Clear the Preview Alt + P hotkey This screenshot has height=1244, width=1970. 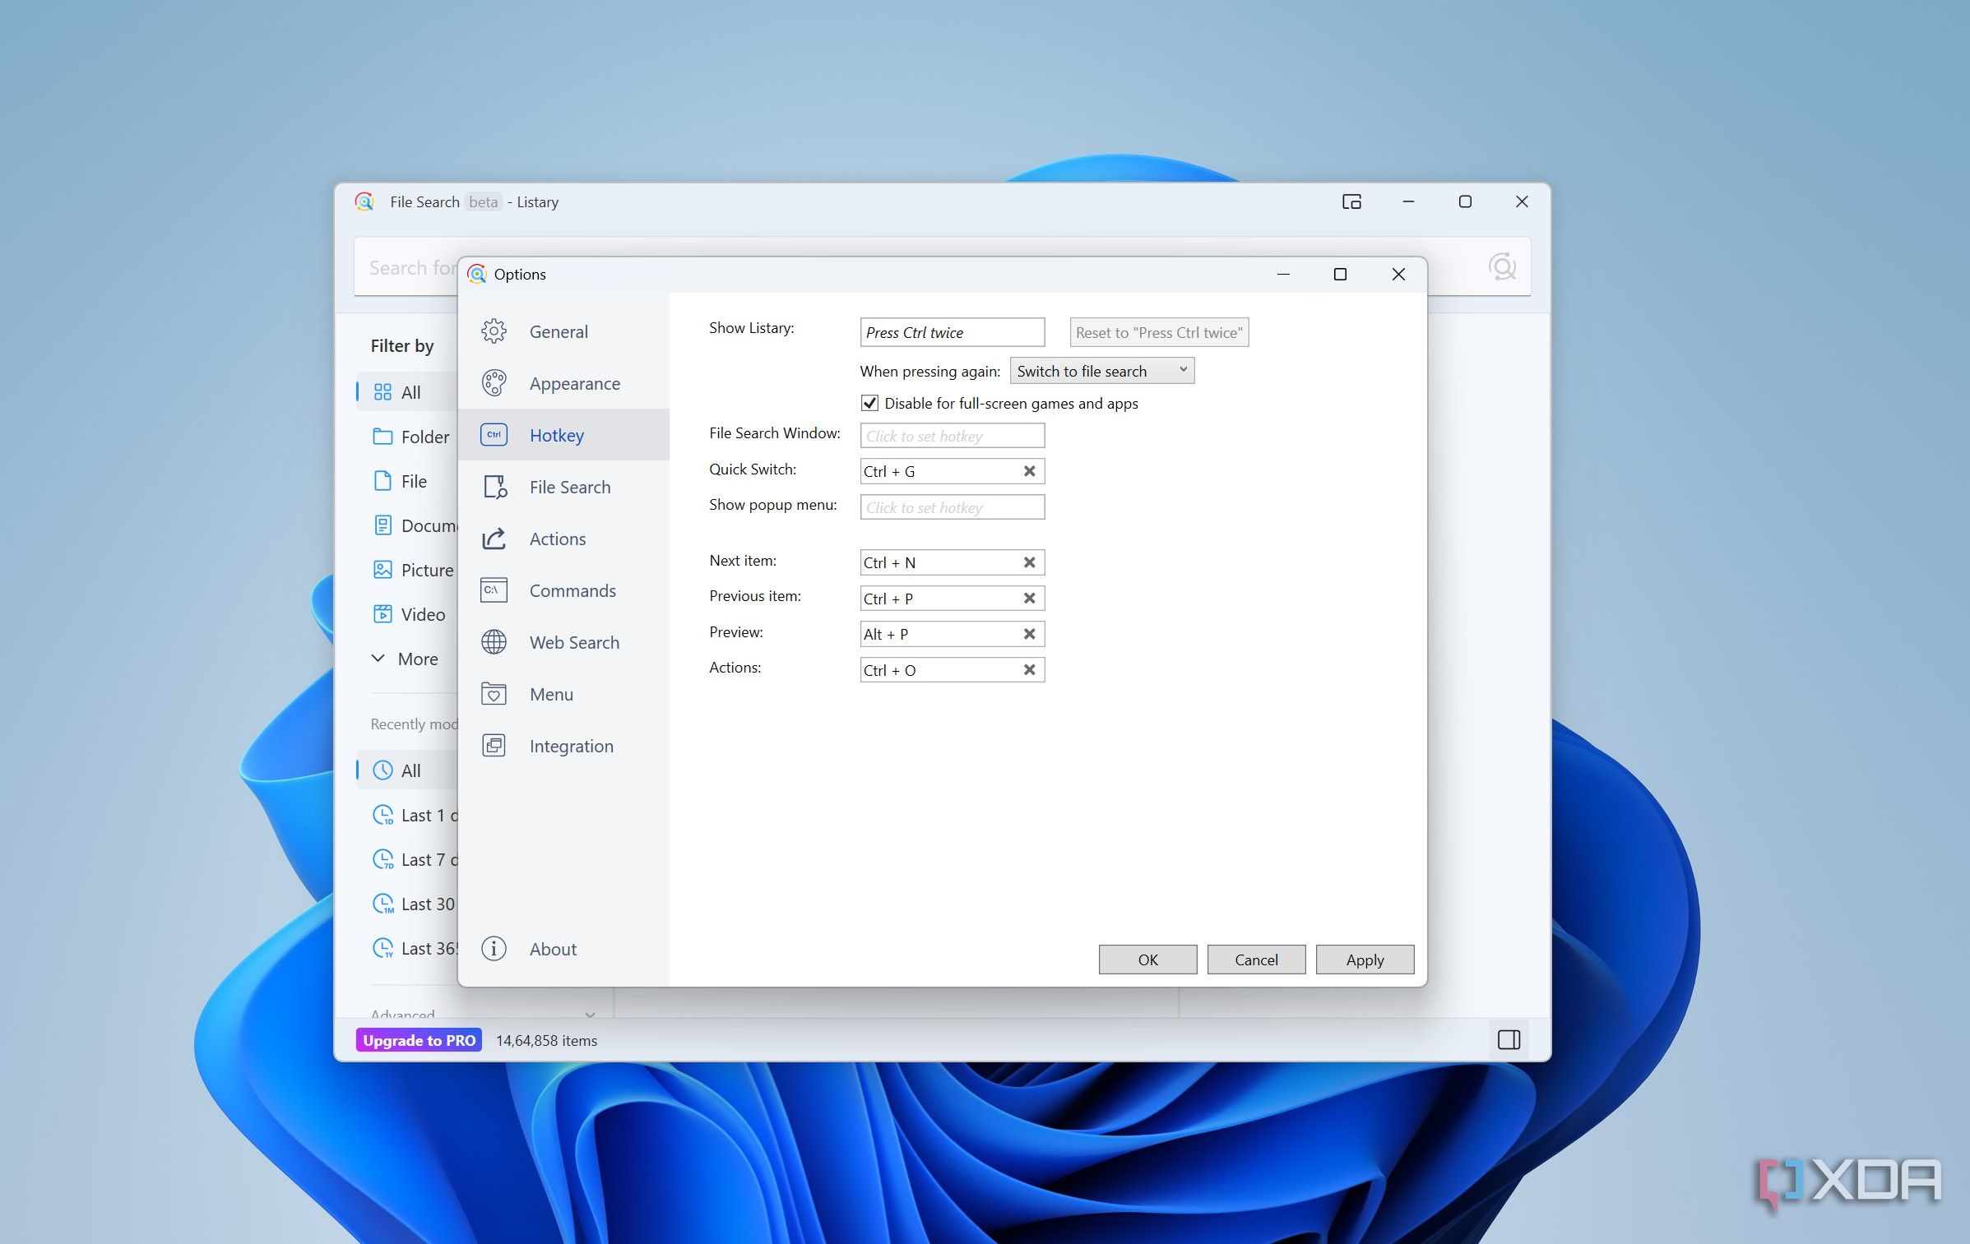1029,634
